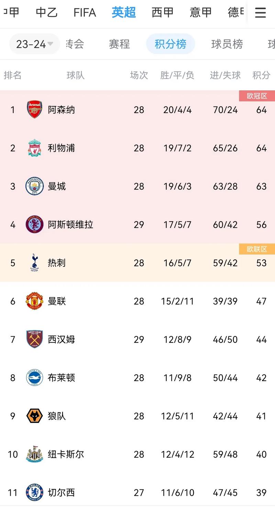
Task: Sort by the 积分 column header
Action: click(x=261, y=75)
